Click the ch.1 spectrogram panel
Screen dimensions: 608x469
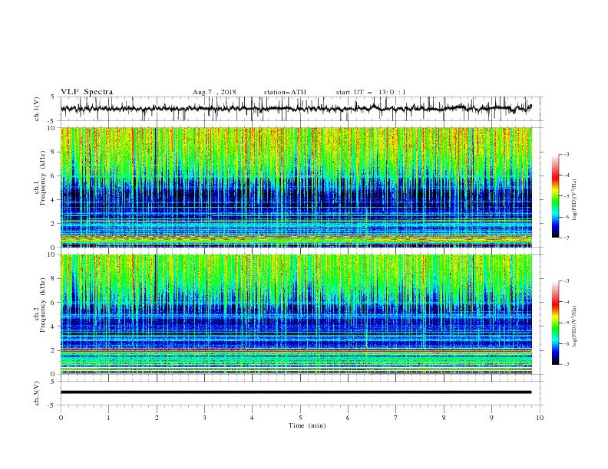pyautogui.click(x=296, y=187)
